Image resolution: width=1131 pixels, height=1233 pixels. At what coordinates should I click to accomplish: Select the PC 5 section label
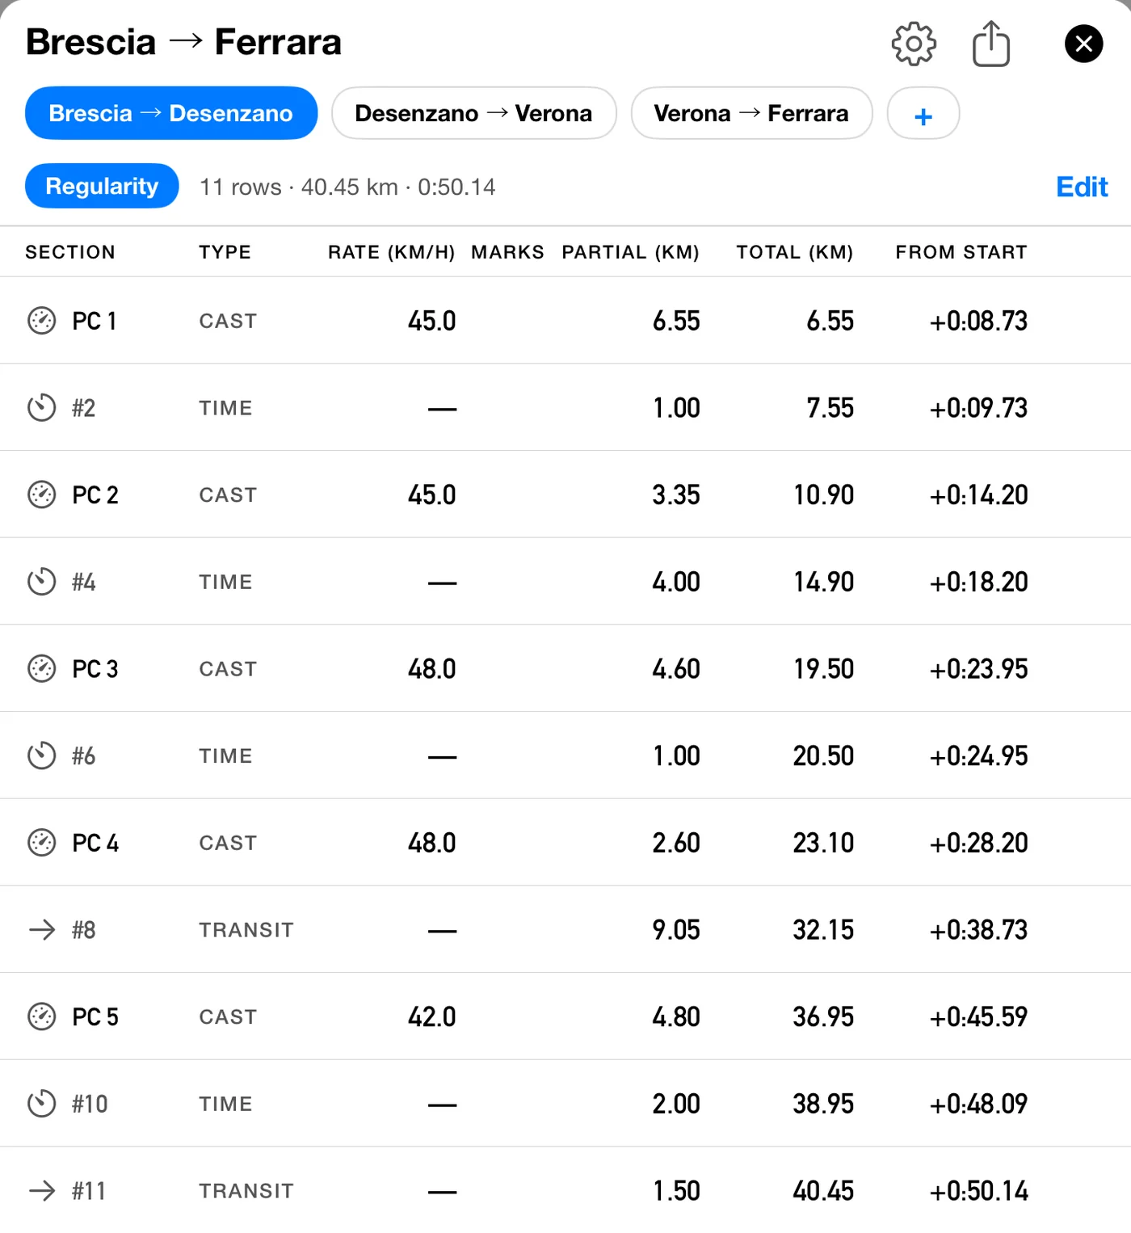(x=95, y=1016)
